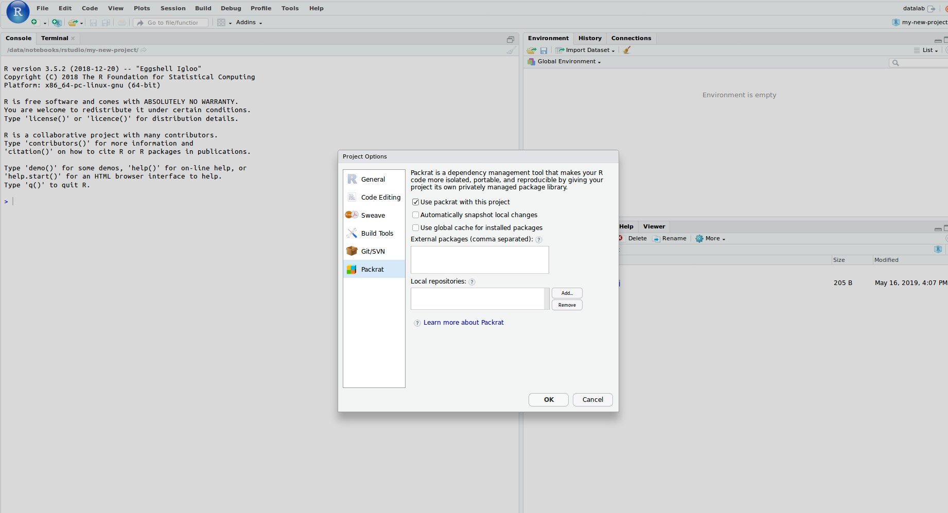Uncheck Use packrat with this project
The image size is (948, 513).
pos(415,202)
